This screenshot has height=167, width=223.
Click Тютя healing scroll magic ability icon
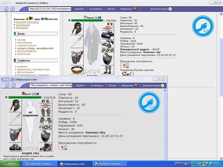125,65
